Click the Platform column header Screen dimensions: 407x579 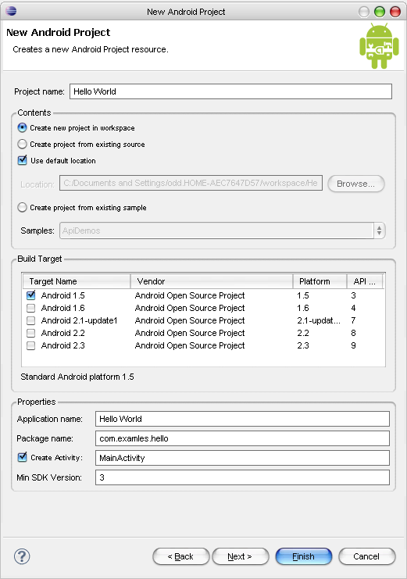[320, 281]
